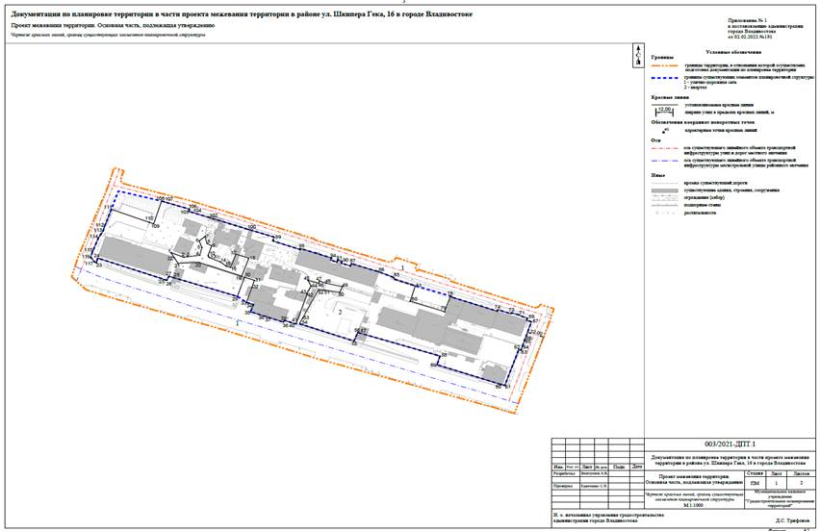Click the red dash-dot local road axis legend sample
This screenshot has height=531, width=820.
click(664, 148)
